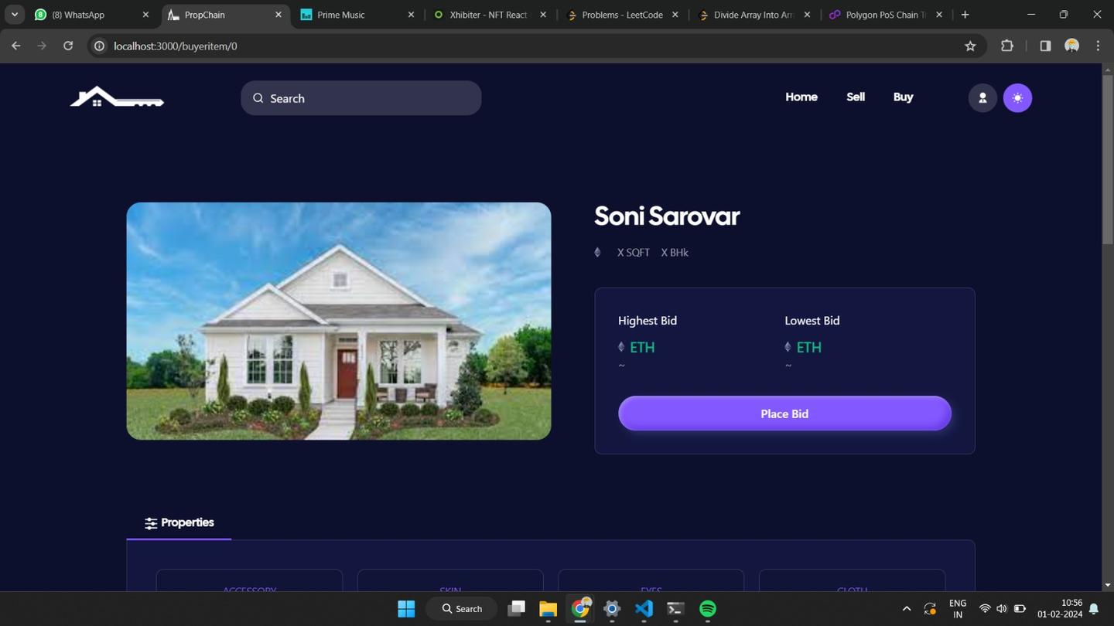The image size is (1114, 626).
Task: Click the Highest Bid label
Action: [x=648, y=321]
